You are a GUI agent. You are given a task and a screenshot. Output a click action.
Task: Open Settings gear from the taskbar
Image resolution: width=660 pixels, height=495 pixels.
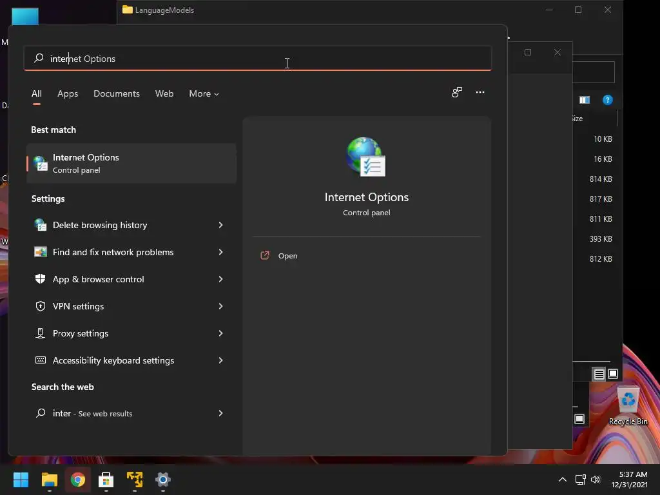[x=163, y=480]
